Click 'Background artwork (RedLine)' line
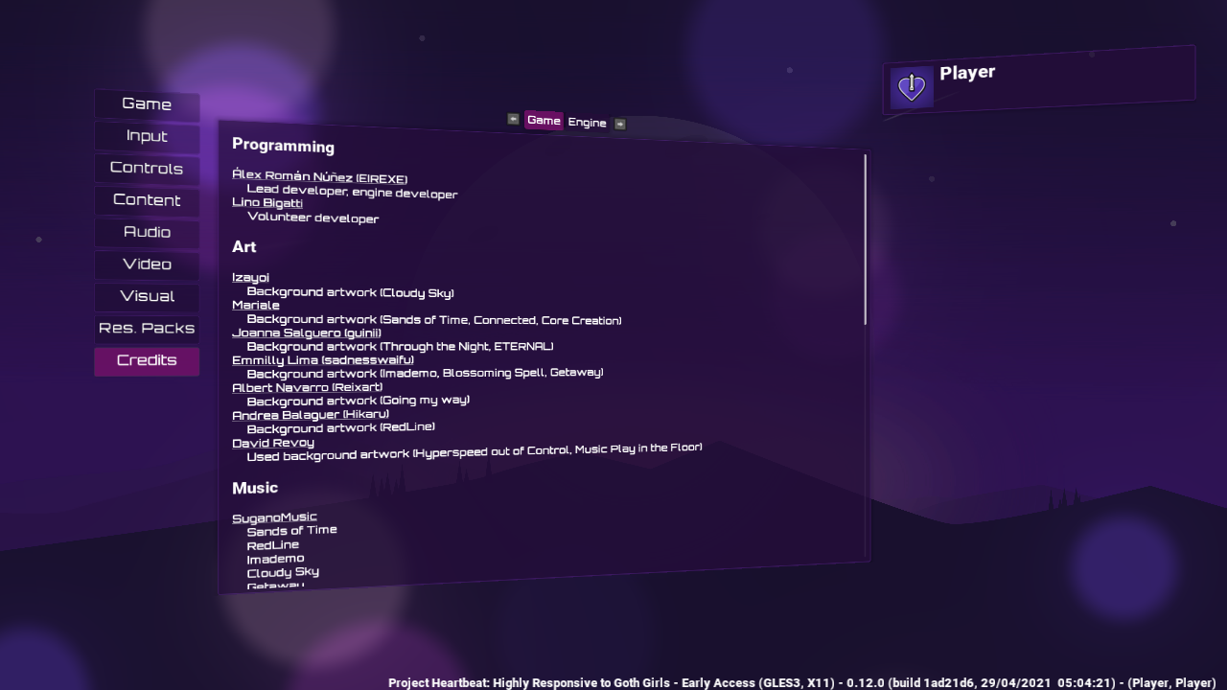Image resolution: width=1227 pixels, height=690 pixels. (x=340, y=427)
